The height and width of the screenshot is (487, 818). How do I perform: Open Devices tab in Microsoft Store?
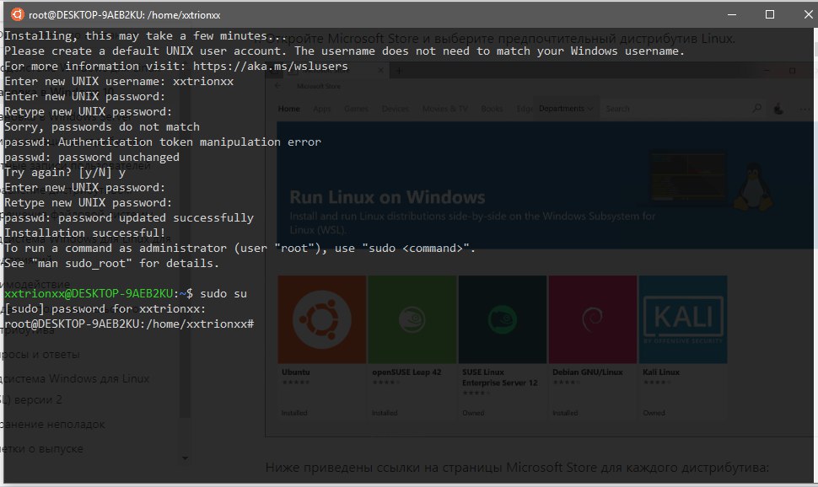396,109
